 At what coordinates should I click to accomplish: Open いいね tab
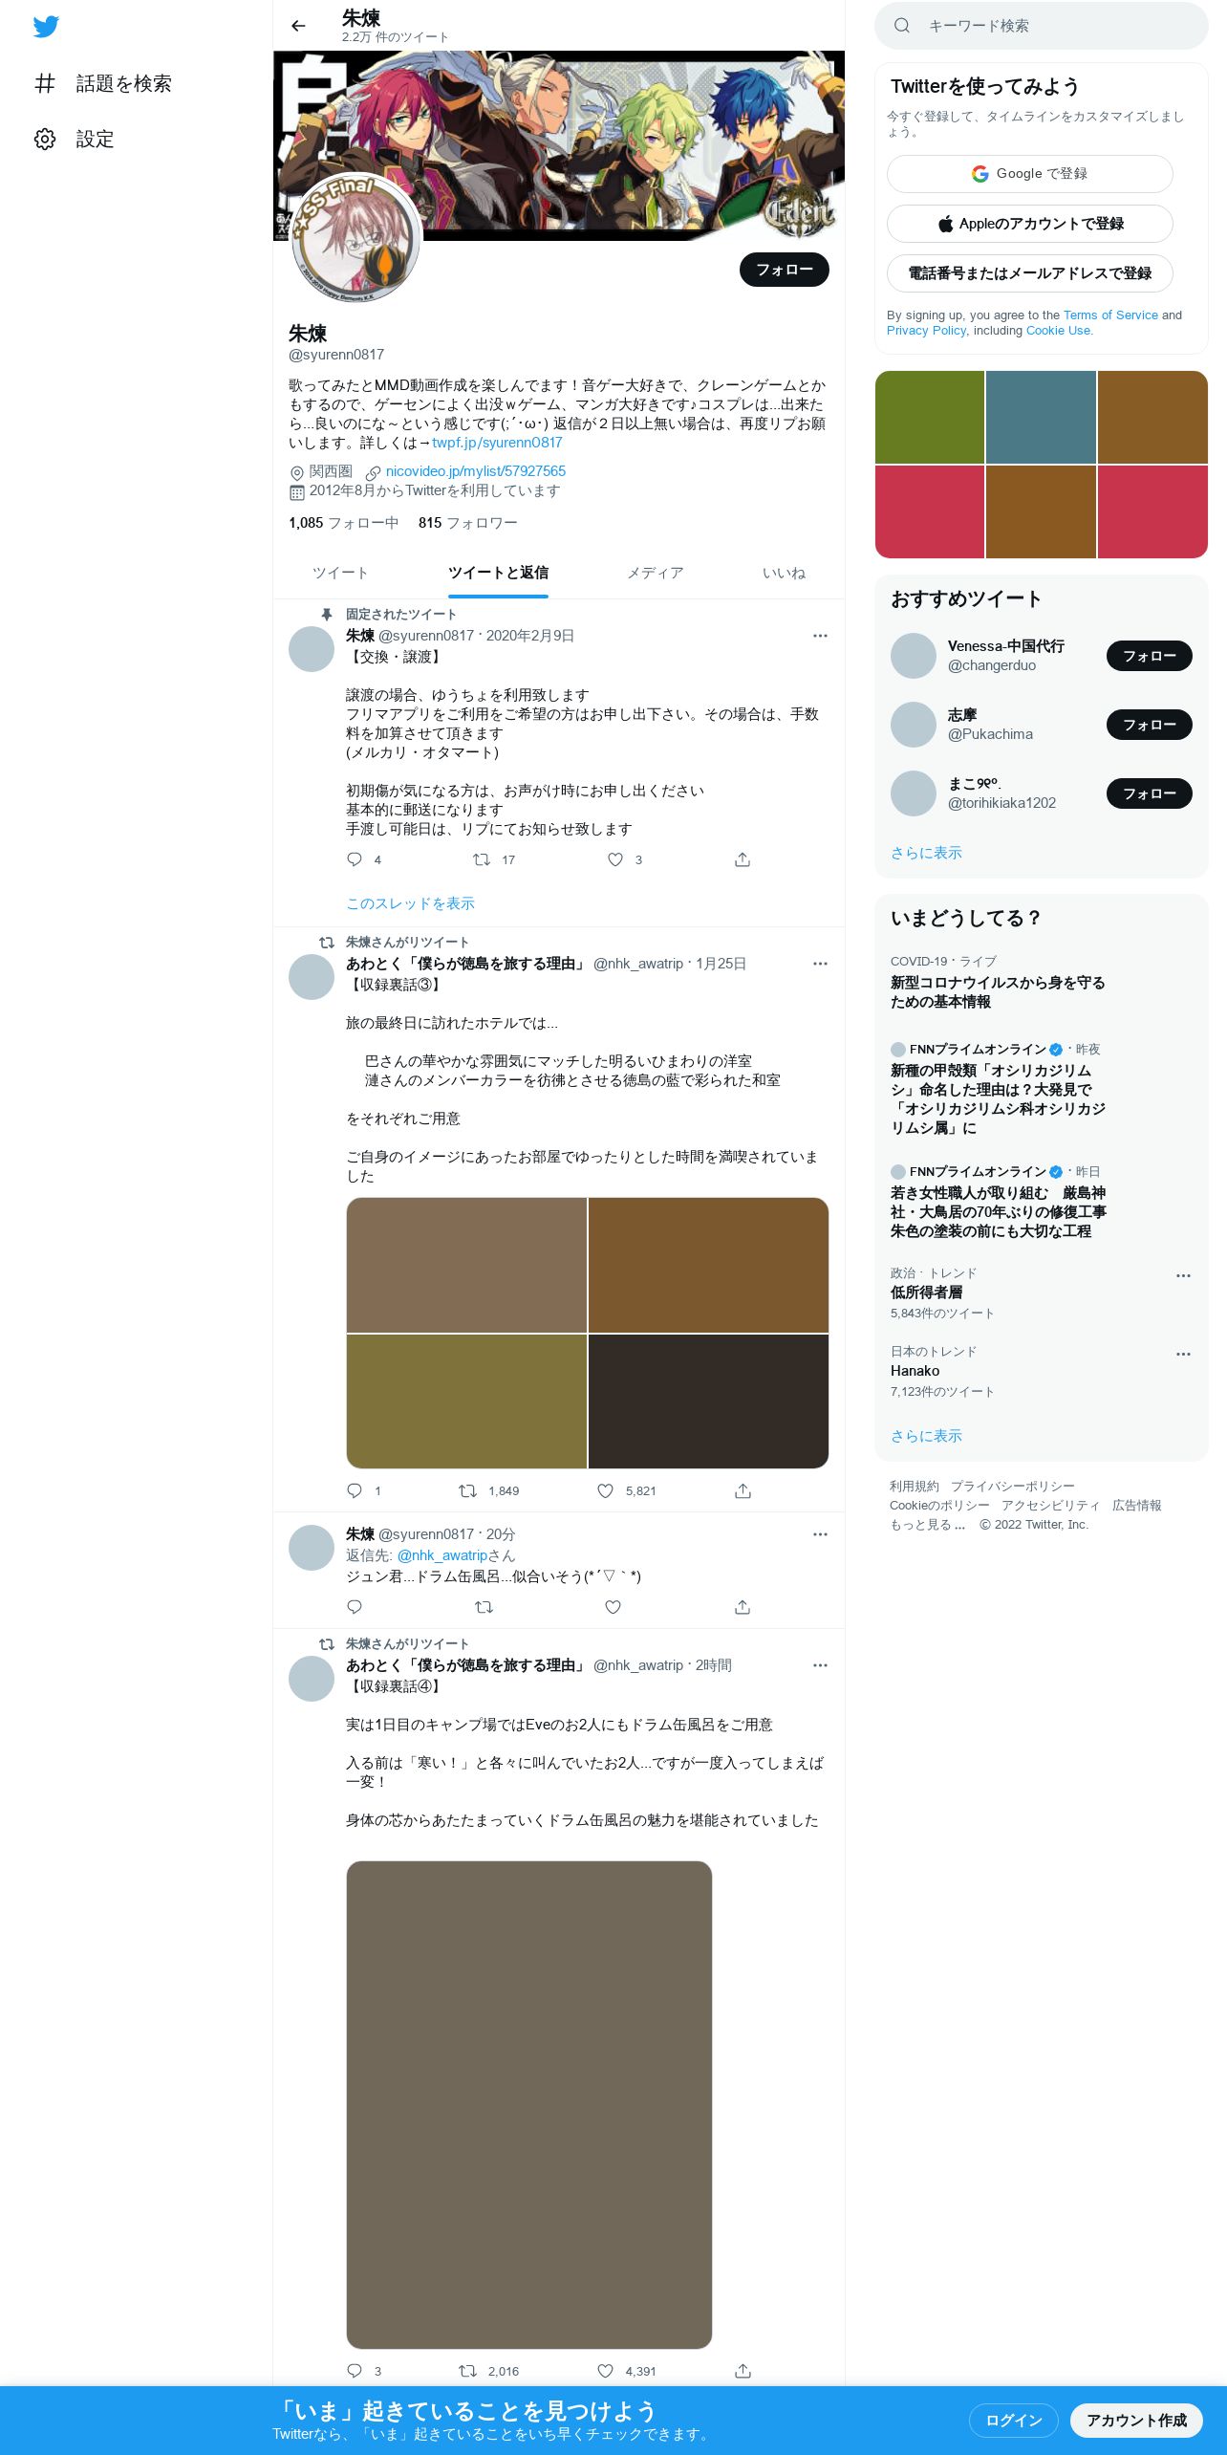pos(783,573)
